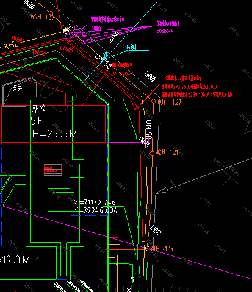
Task: Pick the white valve symbol at bottom pipe
Action: 132,280
